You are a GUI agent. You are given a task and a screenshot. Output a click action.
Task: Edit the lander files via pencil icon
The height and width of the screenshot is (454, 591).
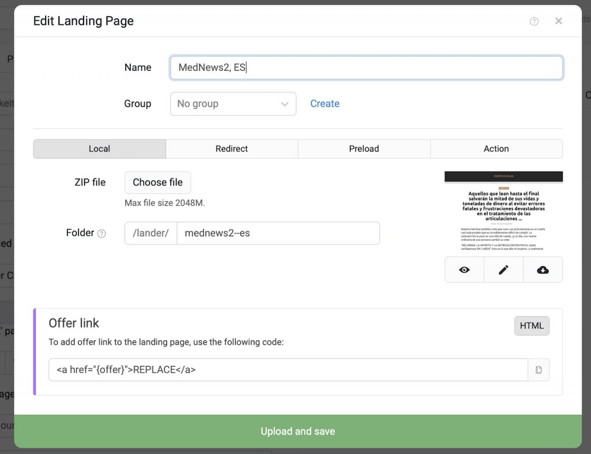[x=503, y=269]
